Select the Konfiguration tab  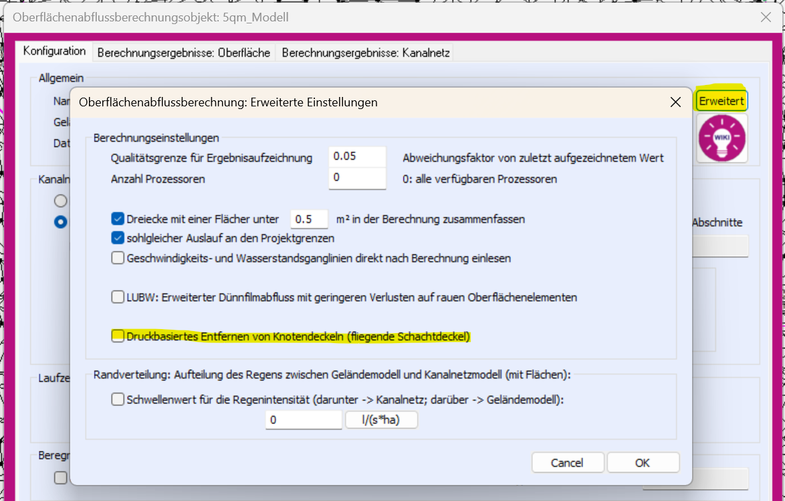(54, 52)
